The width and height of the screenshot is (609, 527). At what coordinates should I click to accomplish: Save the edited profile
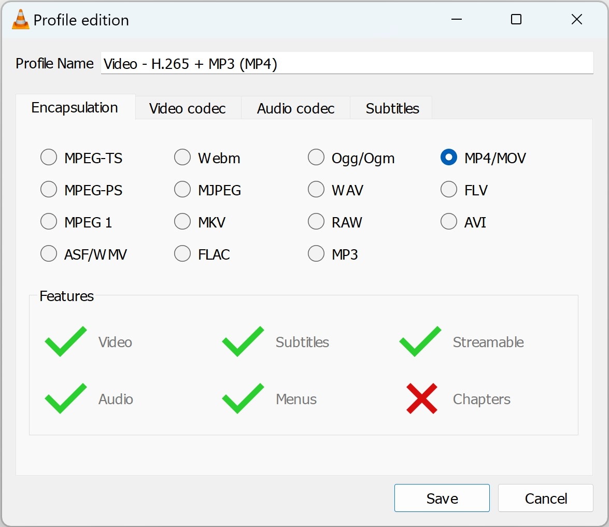click(x=442, y=497)
